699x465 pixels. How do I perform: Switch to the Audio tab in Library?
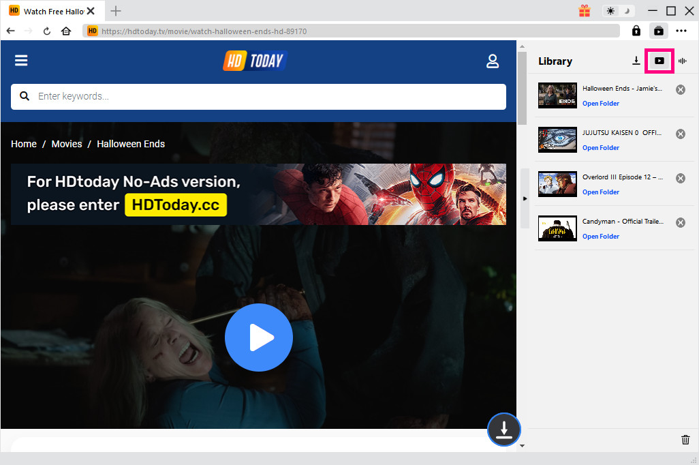683,61
